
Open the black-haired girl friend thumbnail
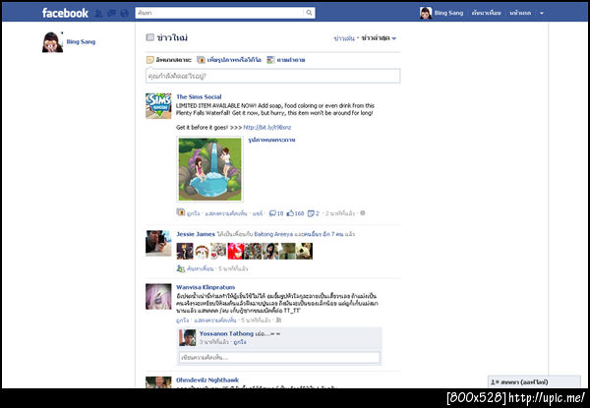pyautogui.click(x=270, y=251)
